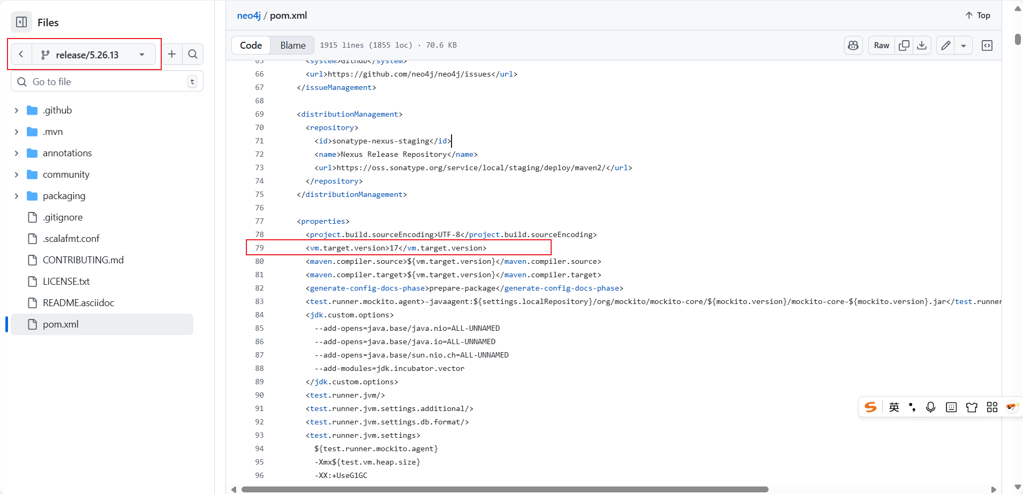The height and width of the screenshot is (494, 1023).
Task: Open the release/5.26.13 branch dropdown
Action: 94,55
